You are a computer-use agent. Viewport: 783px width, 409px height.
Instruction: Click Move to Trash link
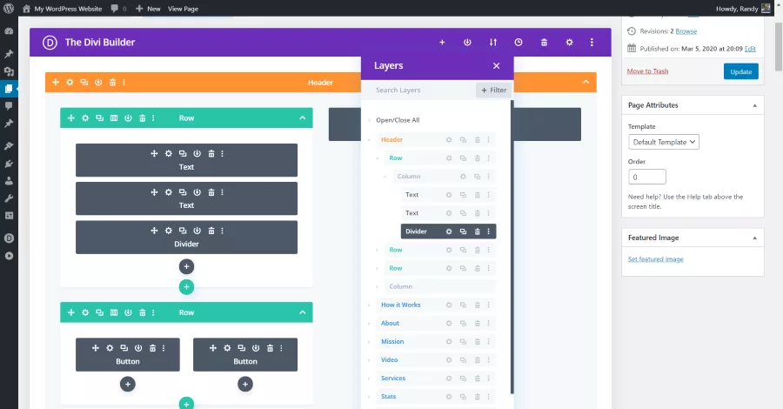click(647, 71)
